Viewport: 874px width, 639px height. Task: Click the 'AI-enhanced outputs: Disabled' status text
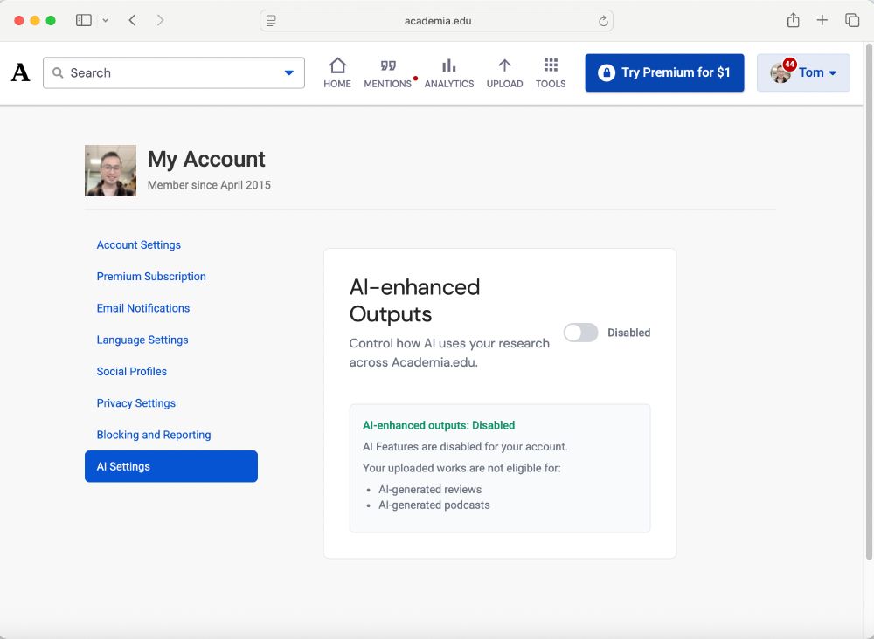point(439,425)
